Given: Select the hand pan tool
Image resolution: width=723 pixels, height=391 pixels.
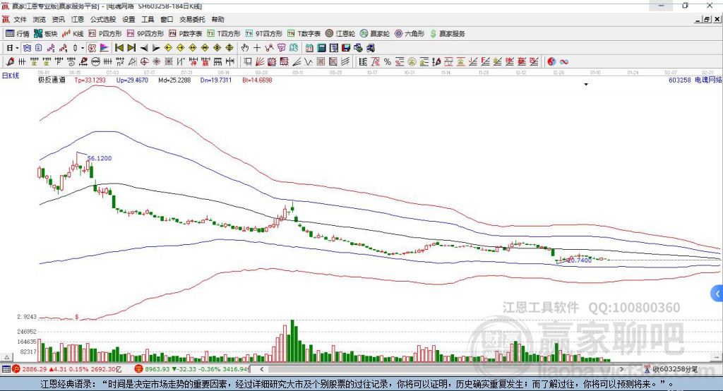Looking at the screenshot, I should [x=245, y=48].
